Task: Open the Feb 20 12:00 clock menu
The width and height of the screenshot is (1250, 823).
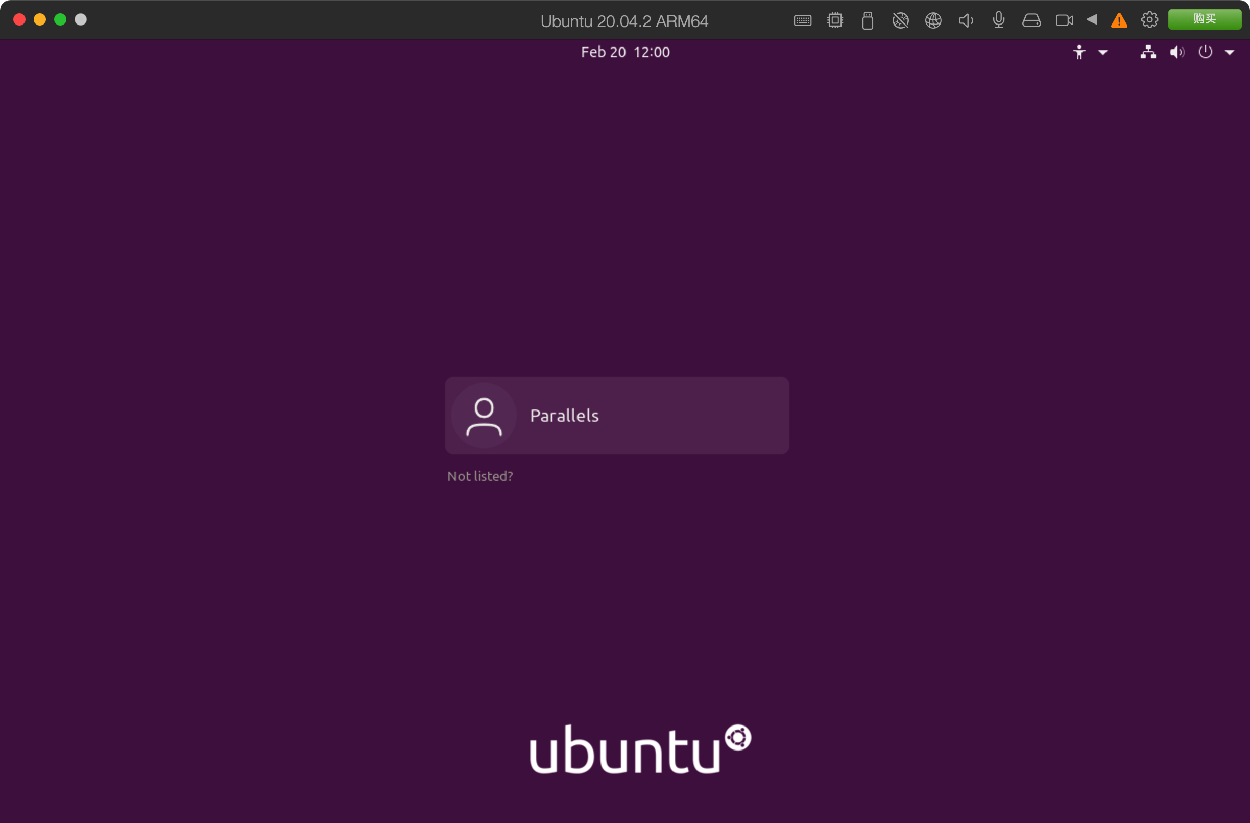Action: coord(625,52)
